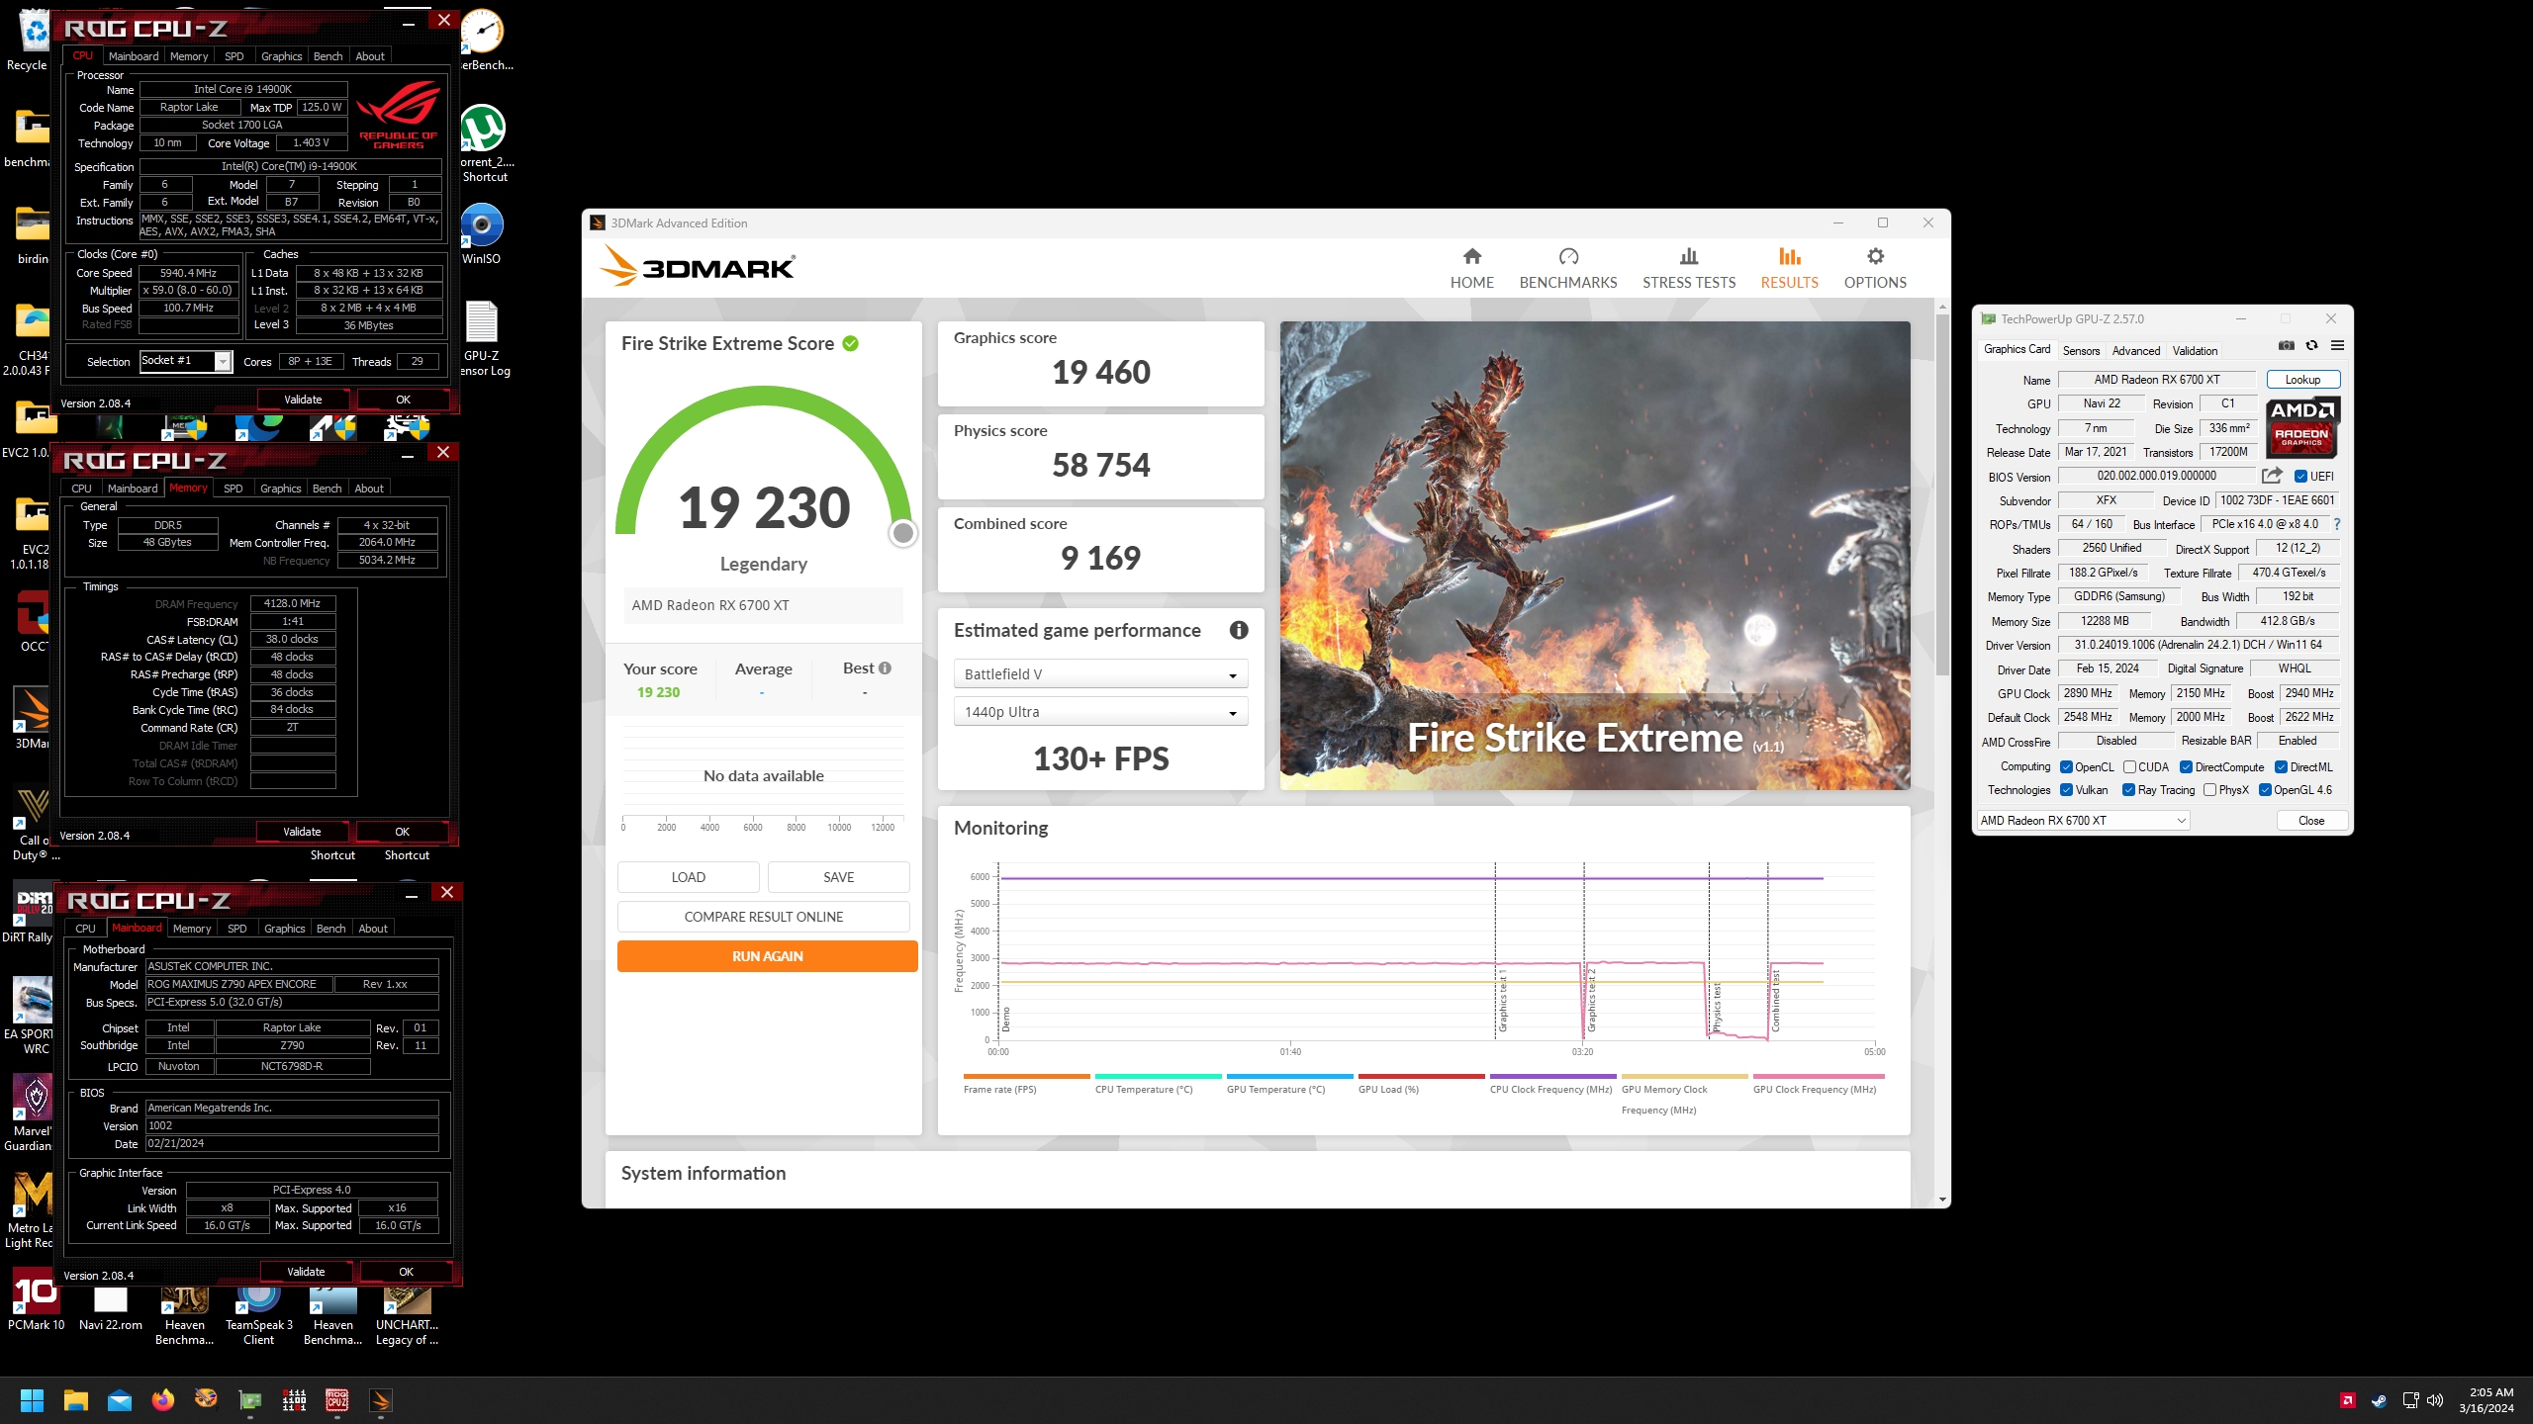Toggle the OpenCL checkbox
Viewport: 2533px width, 1424px height.
[2066, 766]
